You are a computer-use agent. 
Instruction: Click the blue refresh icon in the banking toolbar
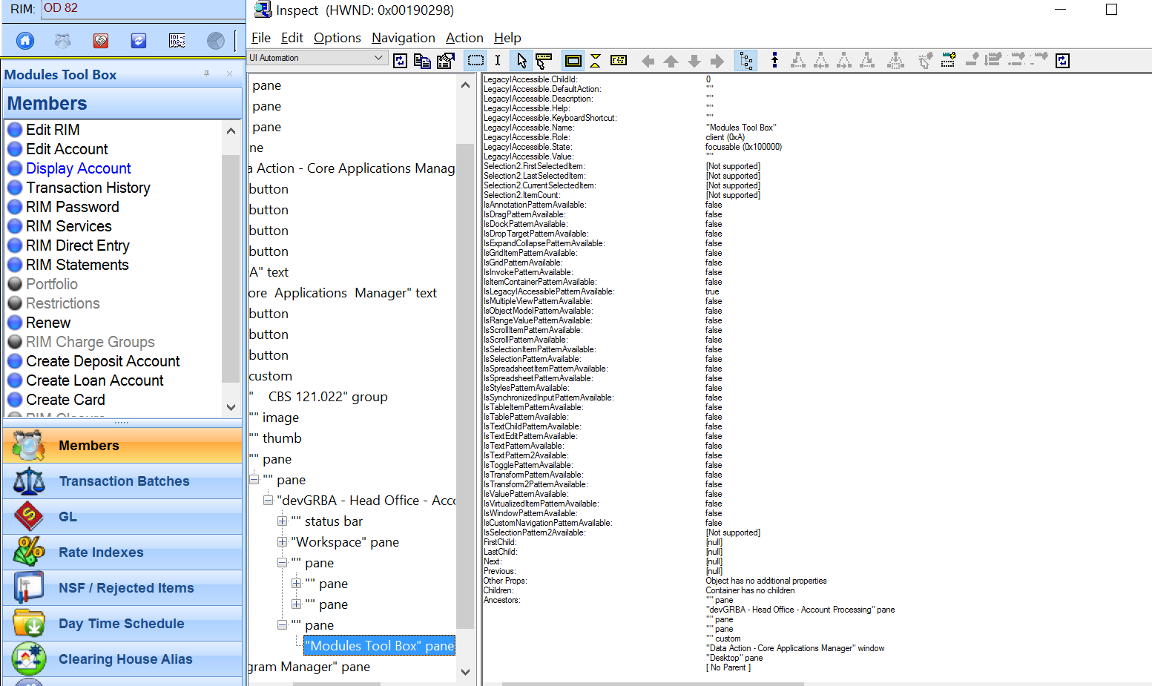[138, 41]
